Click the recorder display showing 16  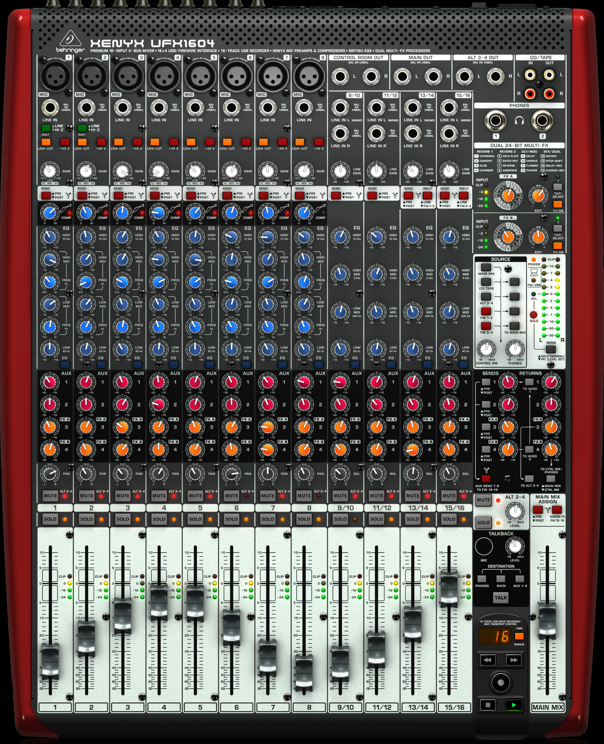(495, 636)
